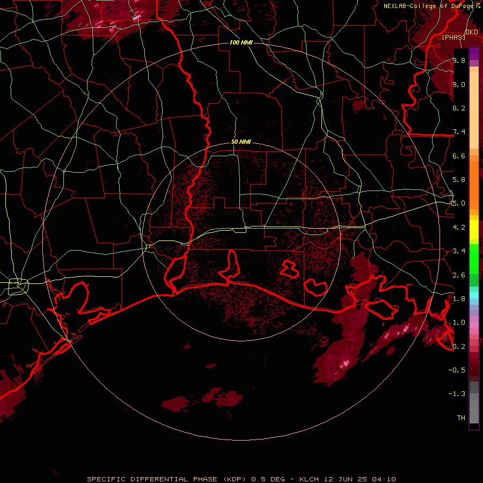The height and width of the screenshot is (483, 483).
Task: Click the purple swatch atop the color bar
Action: [x=474, y=54]
